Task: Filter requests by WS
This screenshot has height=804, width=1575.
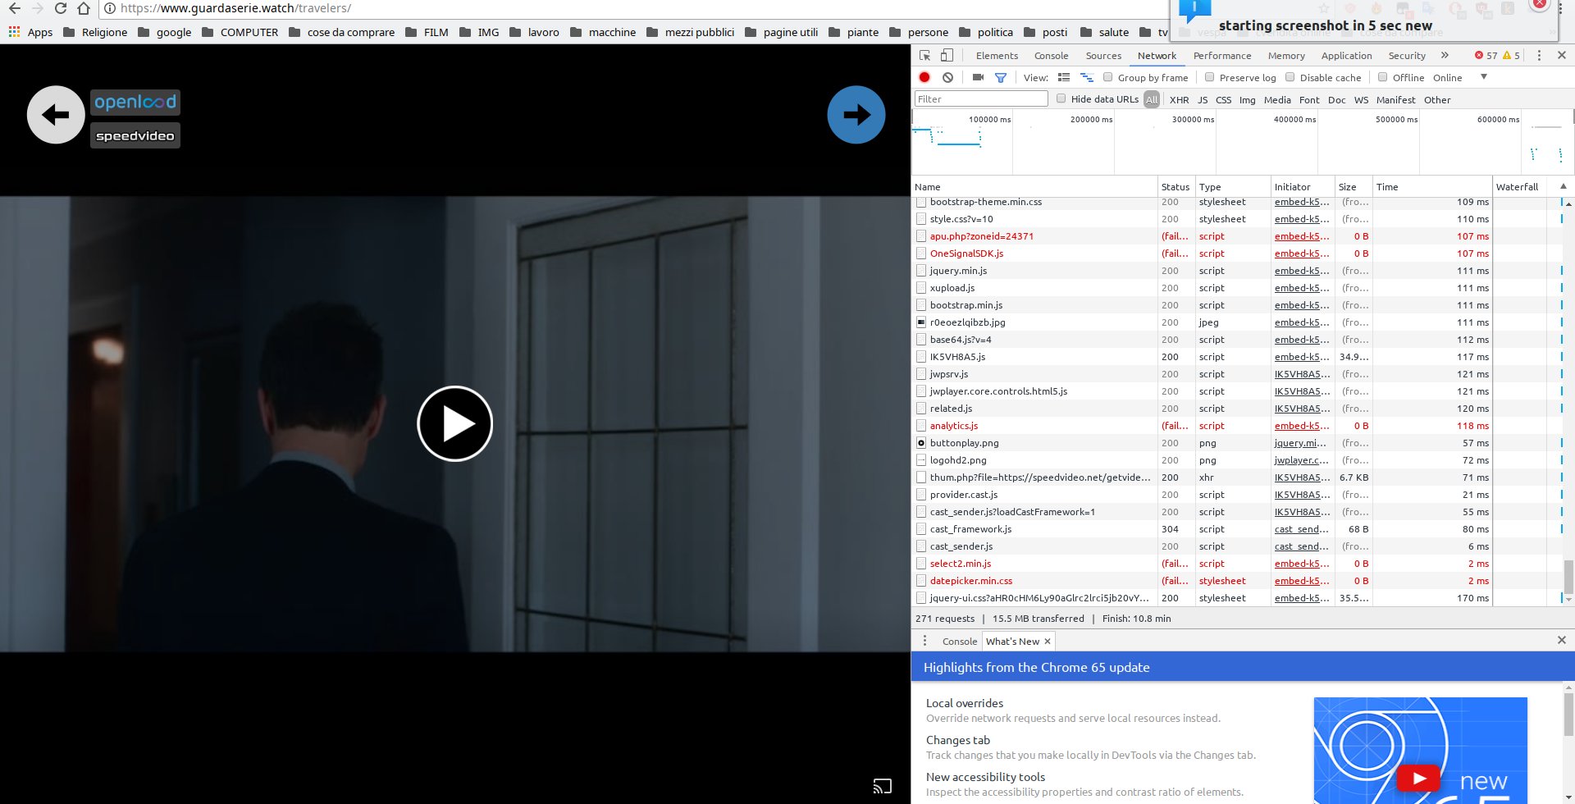Action: 1361,99
